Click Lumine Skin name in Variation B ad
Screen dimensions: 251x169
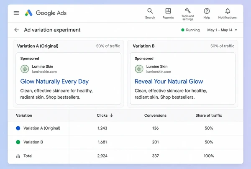tap(157, 67)
